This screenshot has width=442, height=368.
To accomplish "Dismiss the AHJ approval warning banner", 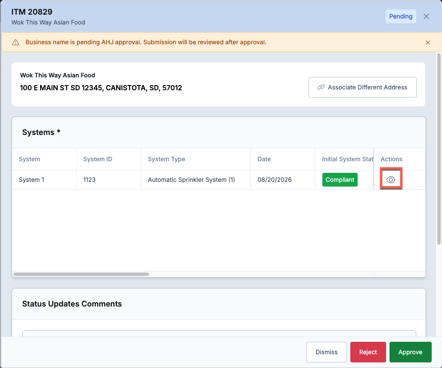I will click(428, 43).
